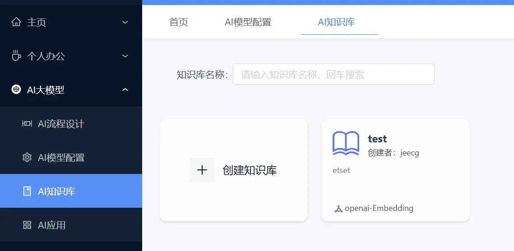Open AI应用 in the sidebar
This screenshot has width=514, height=251.
[x=71, y=225]
